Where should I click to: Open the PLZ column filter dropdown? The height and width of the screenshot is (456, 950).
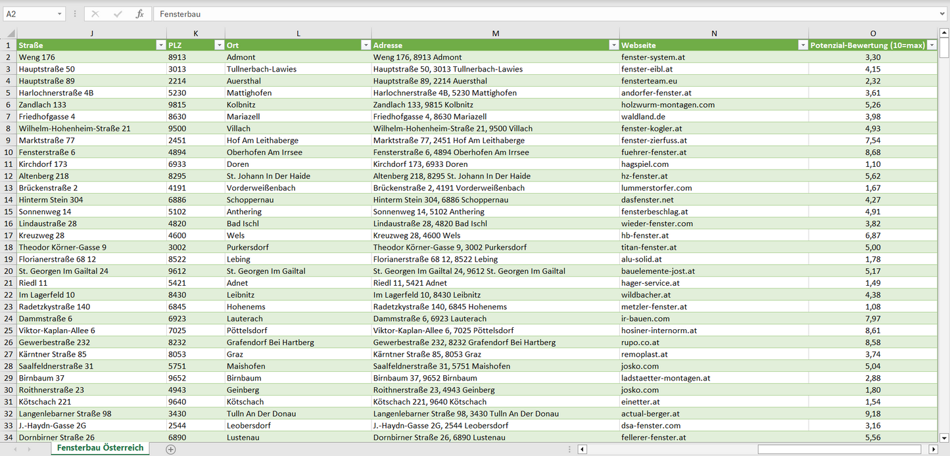pyautogui.click(x=219, y=45)
